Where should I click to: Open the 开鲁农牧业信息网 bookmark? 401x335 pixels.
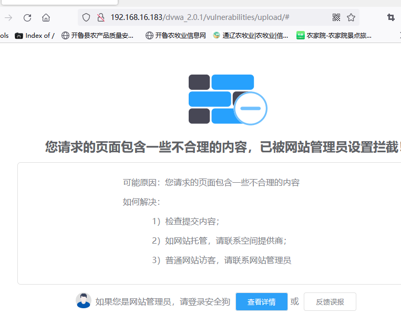point(176,36)
